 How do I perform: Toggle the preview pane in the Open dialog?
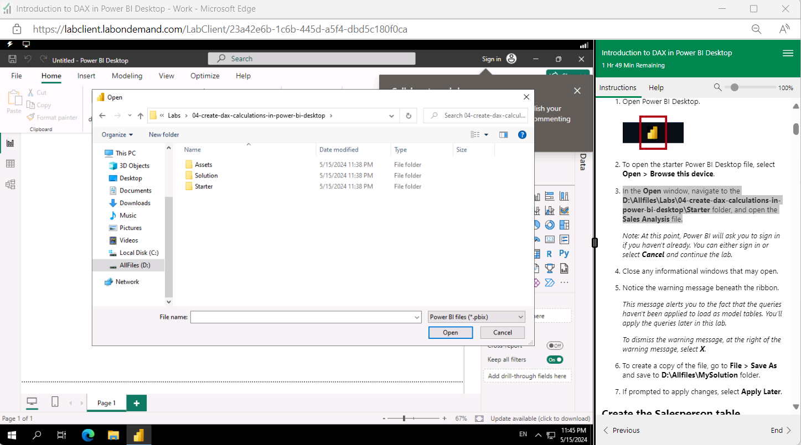click(x=503, y=134)
